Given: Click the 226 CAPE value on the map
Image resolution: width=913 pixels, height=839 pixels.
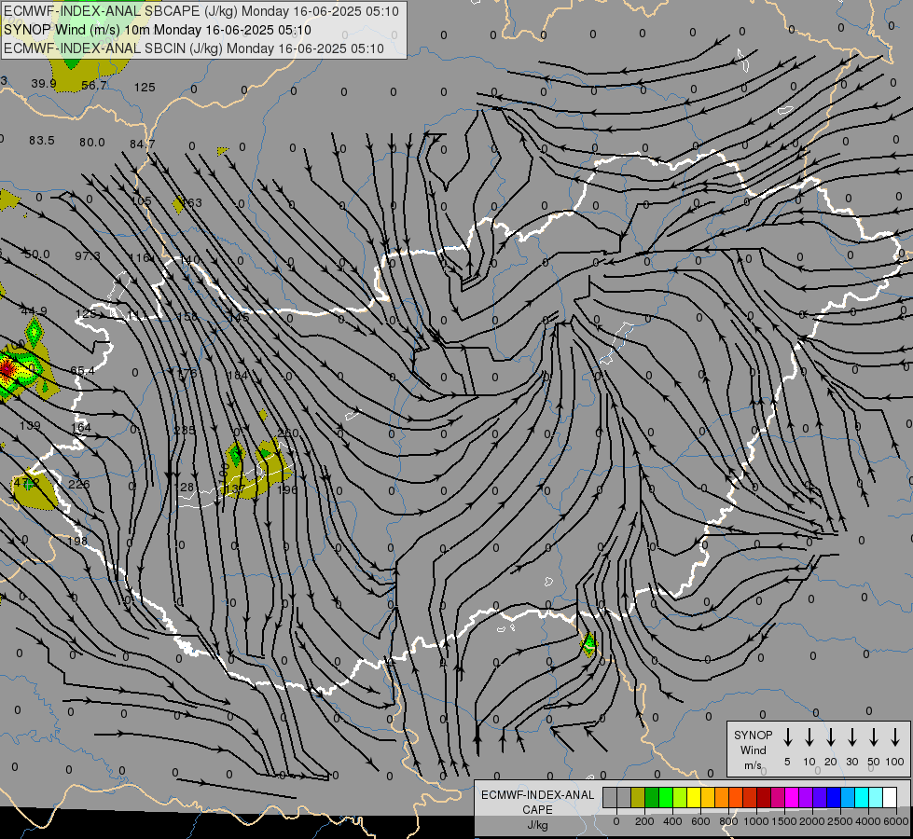Looking at the screenshot, I should (79, 484).
